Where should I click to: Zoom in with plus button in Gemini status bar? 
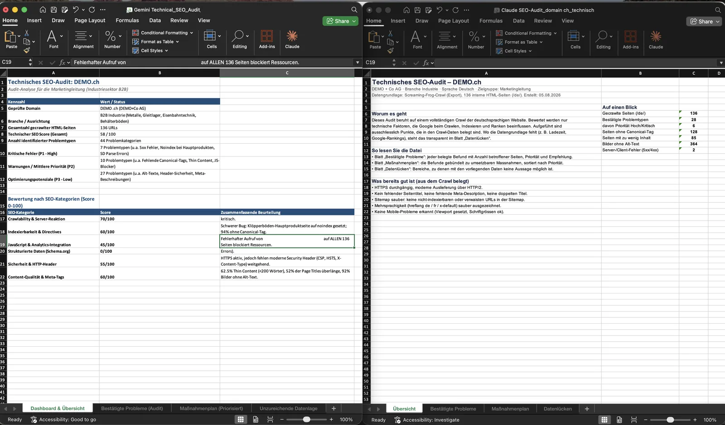[331, 420]
